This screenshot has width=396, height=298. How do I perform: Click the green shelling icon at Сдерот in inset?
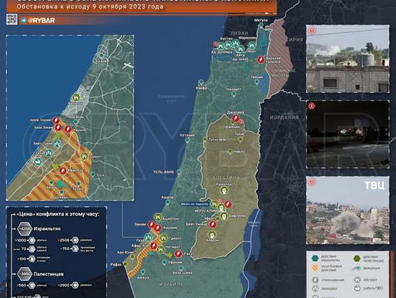[x=84, y=156]
